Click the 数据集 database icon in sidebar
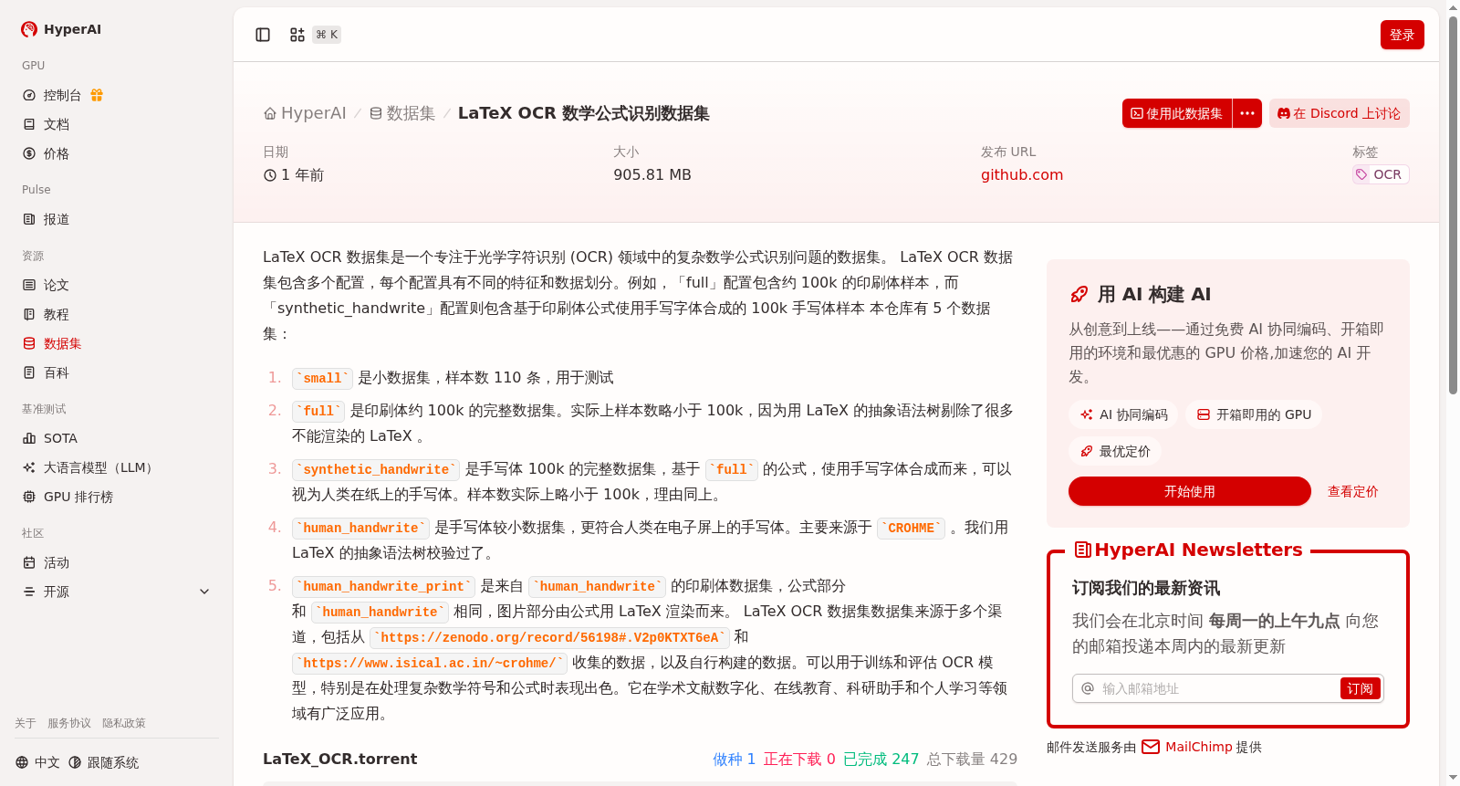The height and width of the screenshot is (786, 1460). pos(29,343)
